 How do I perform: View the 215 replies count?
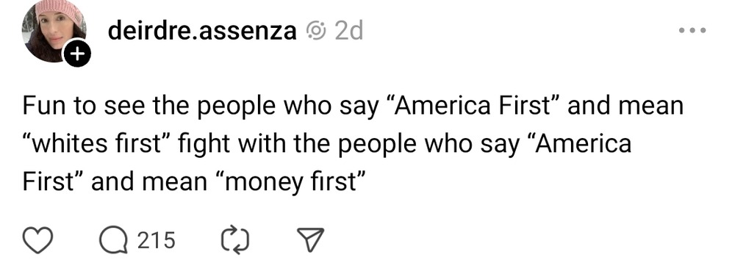tap(156, 240)
